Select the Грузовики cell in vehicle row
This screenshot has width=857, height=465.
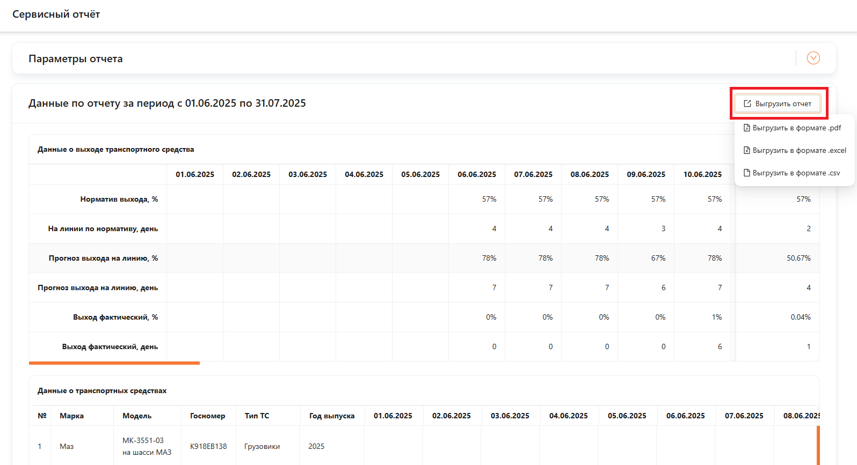pos(262,446)
